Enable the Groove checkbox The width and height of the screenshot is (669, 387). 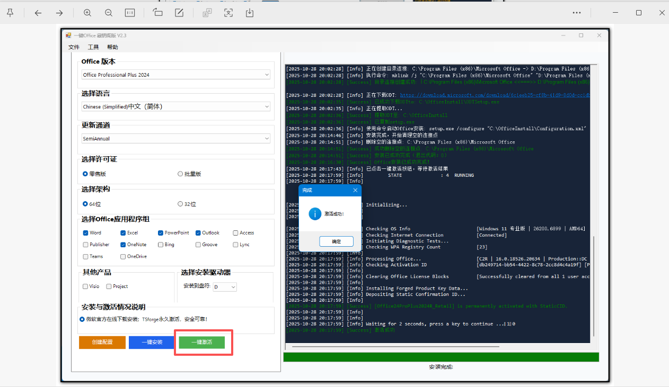click(198, 245)
